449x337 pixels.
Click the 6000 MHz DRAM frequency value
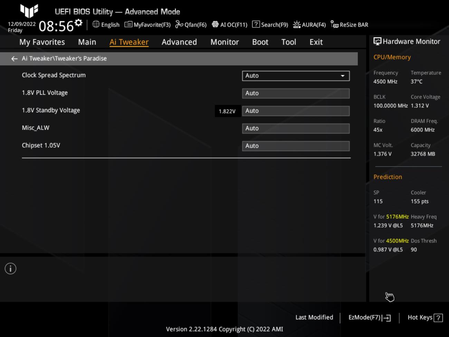coord(423,130)
